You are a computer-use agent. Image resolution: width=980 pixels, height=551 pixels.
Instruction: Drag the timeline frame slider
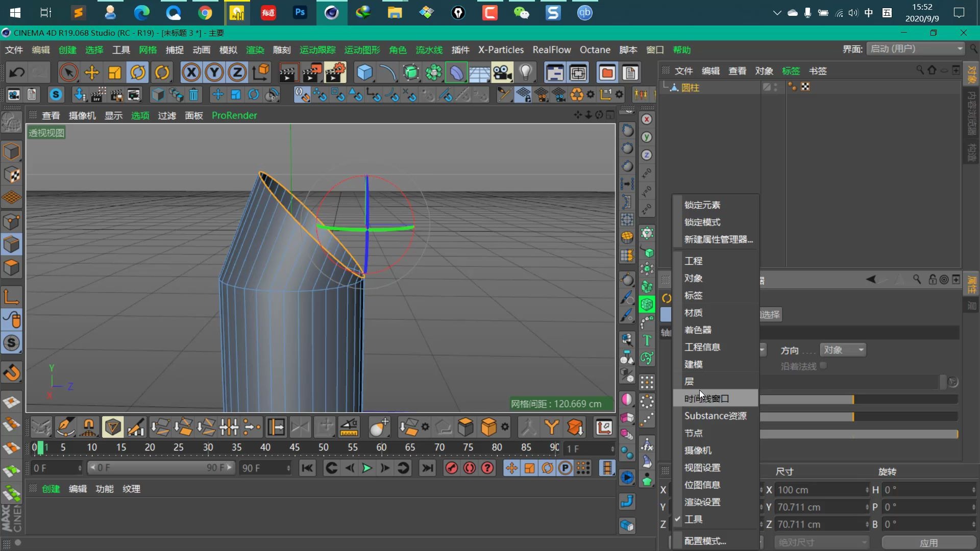(44, 447)
